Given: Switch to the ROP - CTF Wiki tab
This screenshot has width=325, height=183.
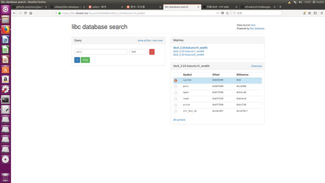Looking at the screenshot, I should click(220, 7).
